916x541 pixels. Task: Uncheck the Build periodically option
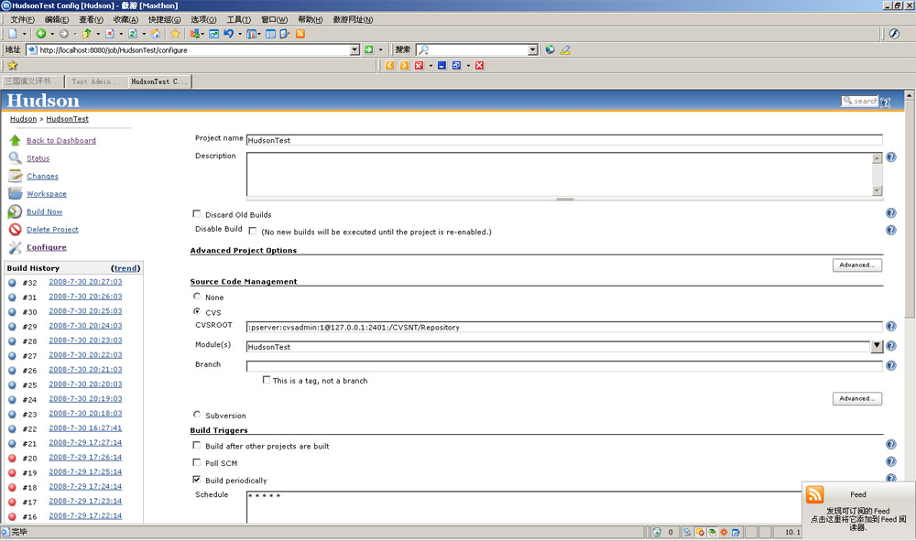click(197, 480)
